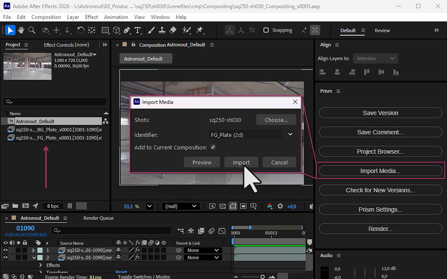Image resolution: width=447 pixels, height=279 pixels.
Task: Select the Roto Brush tool
Action: (x=187, y=30)
